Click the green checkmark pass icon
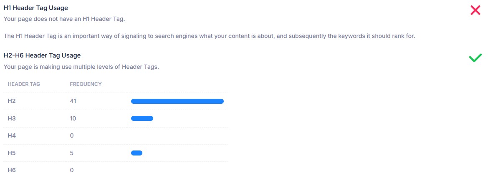Image resolution: width=498 pixels, height=183 pixels. tap(475, 58)
